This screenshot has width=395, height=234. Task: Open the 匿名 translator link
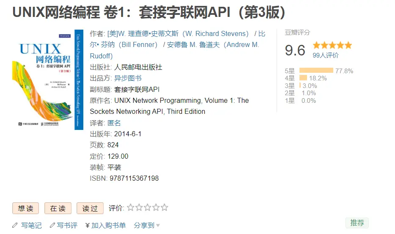[x=114, y=123]
